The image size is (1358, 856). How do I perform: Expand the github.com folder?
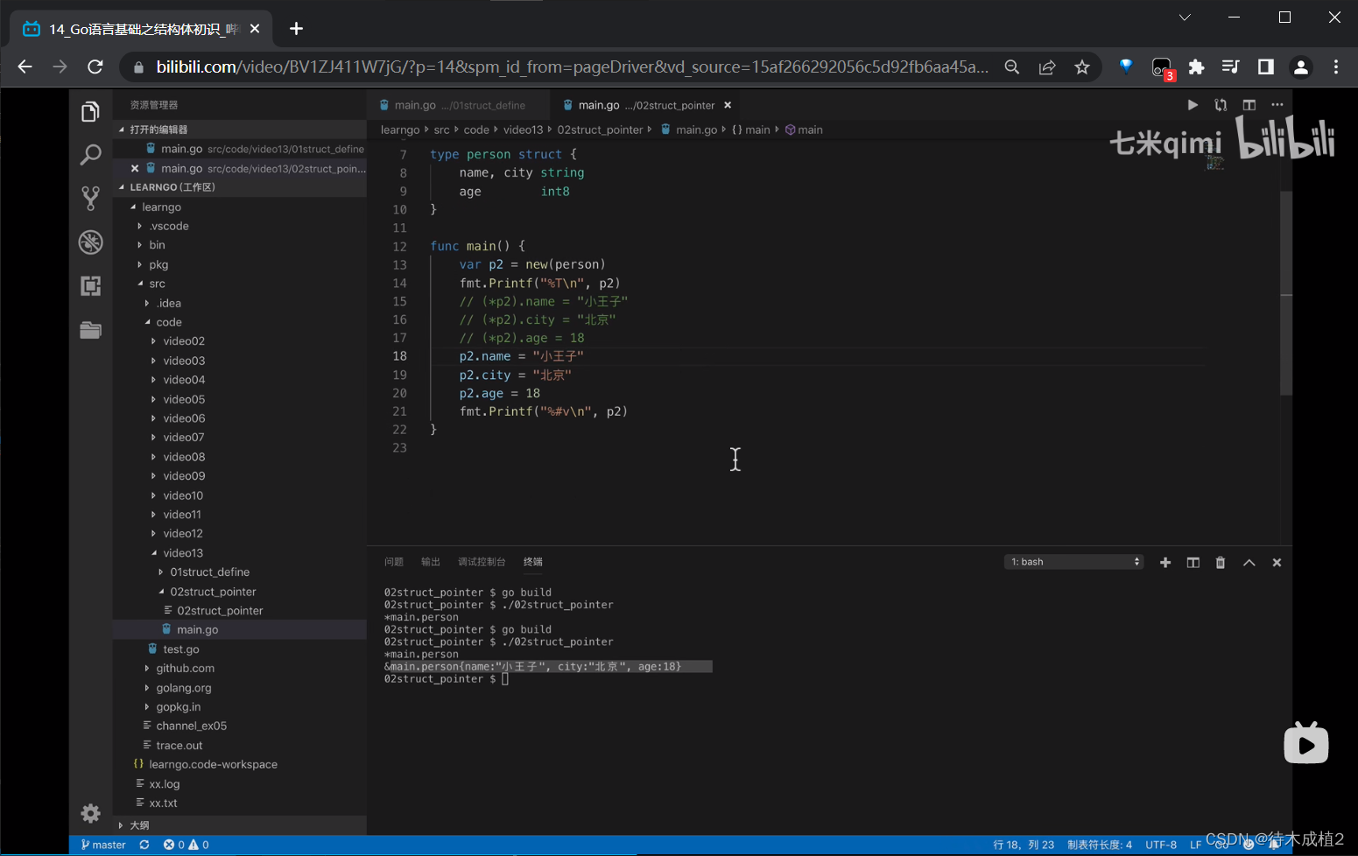tap(185, 669)
